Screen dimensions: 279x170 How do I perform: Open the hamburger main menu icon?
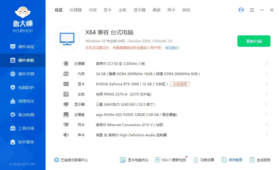point(252,10)
